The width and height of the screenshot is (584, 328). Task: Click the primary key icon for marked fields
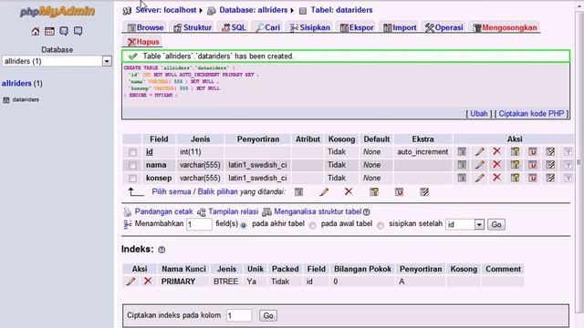pos(374,192)
